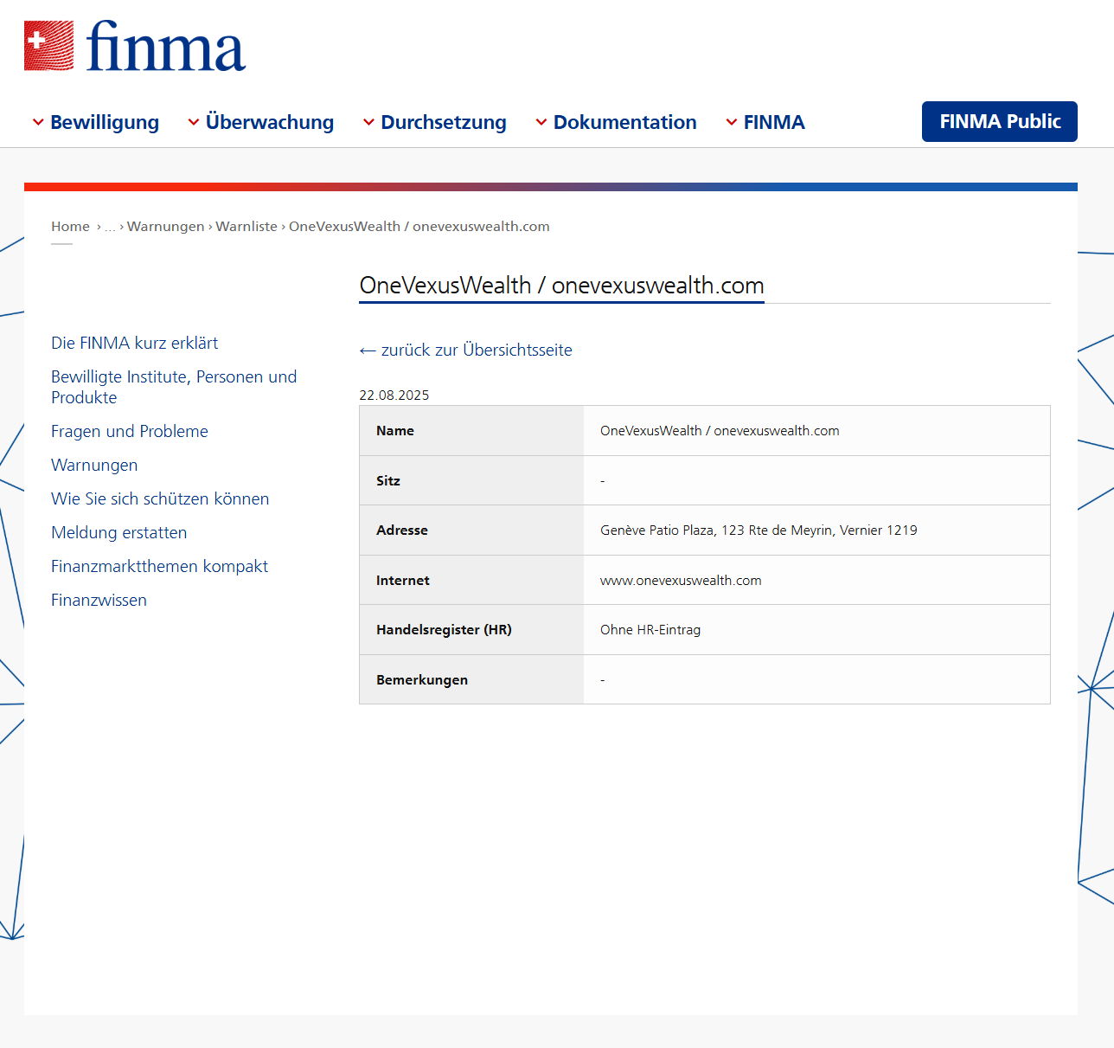Open Meldung erstatten sidebar link
This screenshot has width=1114, height=1048.
(119, 532)
